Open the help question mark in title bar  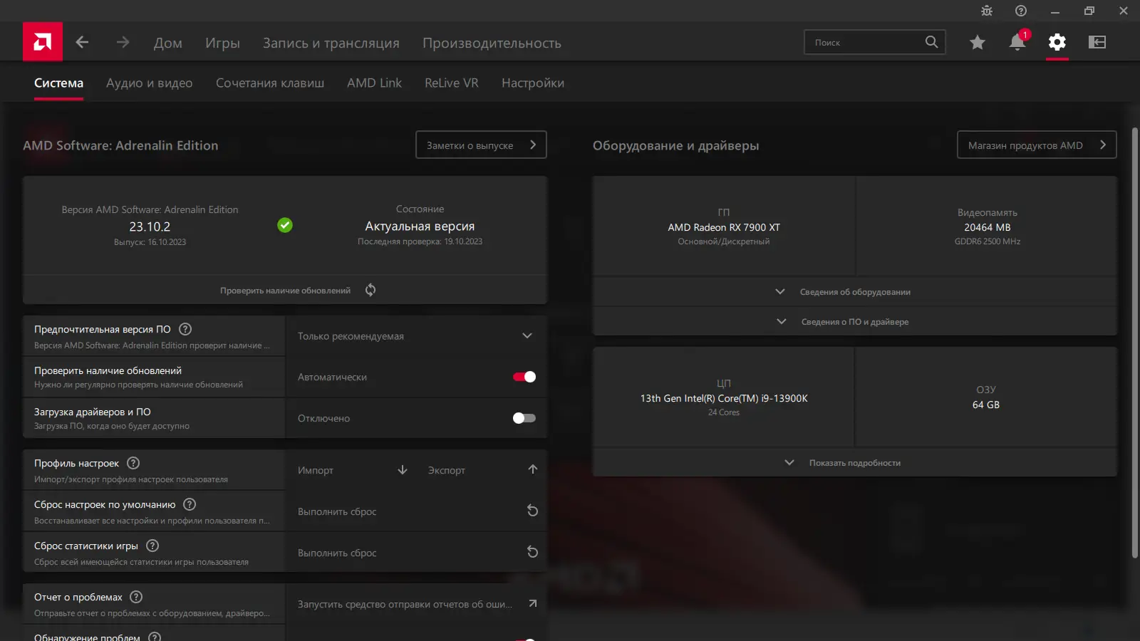point(1021,11)
